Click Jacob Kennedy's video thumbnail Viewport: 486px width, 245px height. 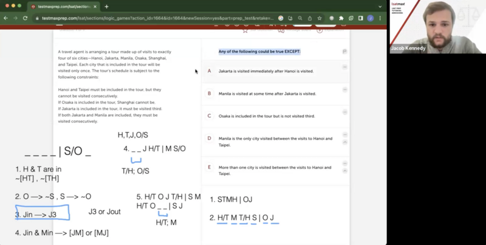coord(437,27)
